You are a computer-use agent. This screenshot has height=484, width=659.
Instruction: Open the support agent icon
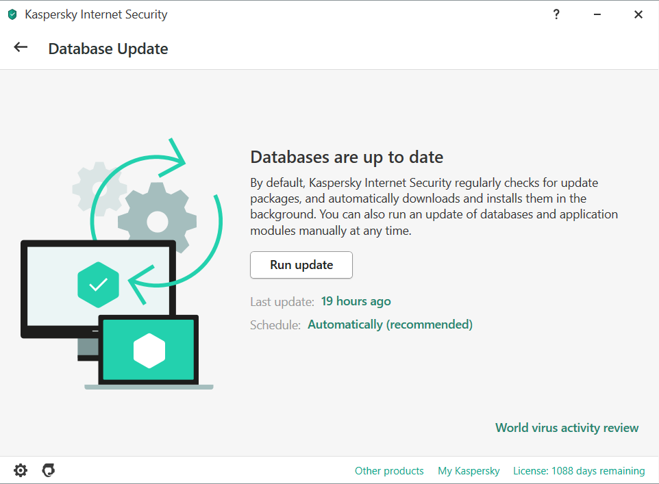click(48, 470)
